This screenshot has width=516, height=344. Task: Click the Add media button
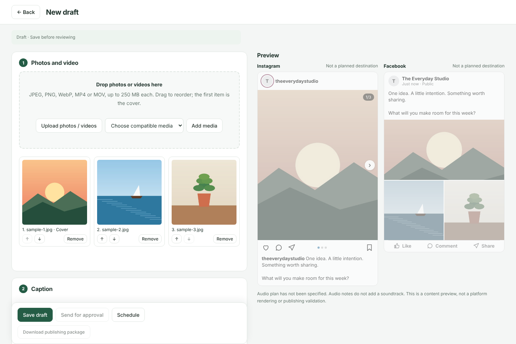click(204, 126)
